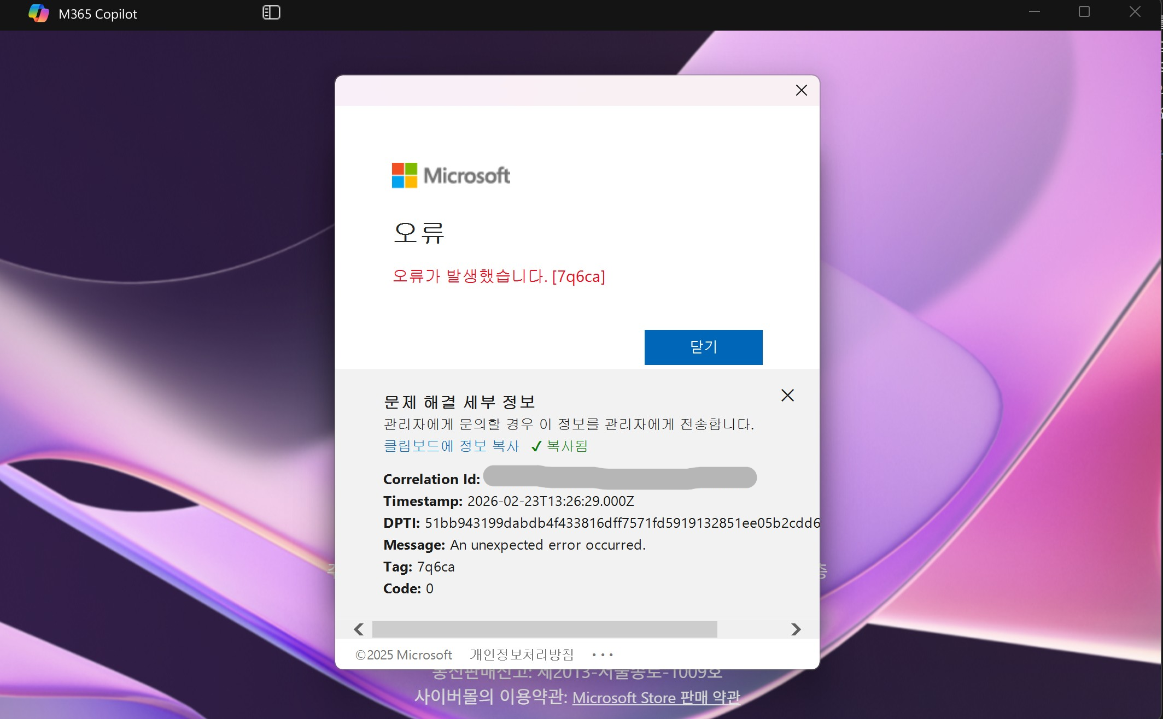Image resolution: width=1163 pixels, height=719 pixels.
Task: Close the M365 Copilot window
Action: [x=1135, y=12]
